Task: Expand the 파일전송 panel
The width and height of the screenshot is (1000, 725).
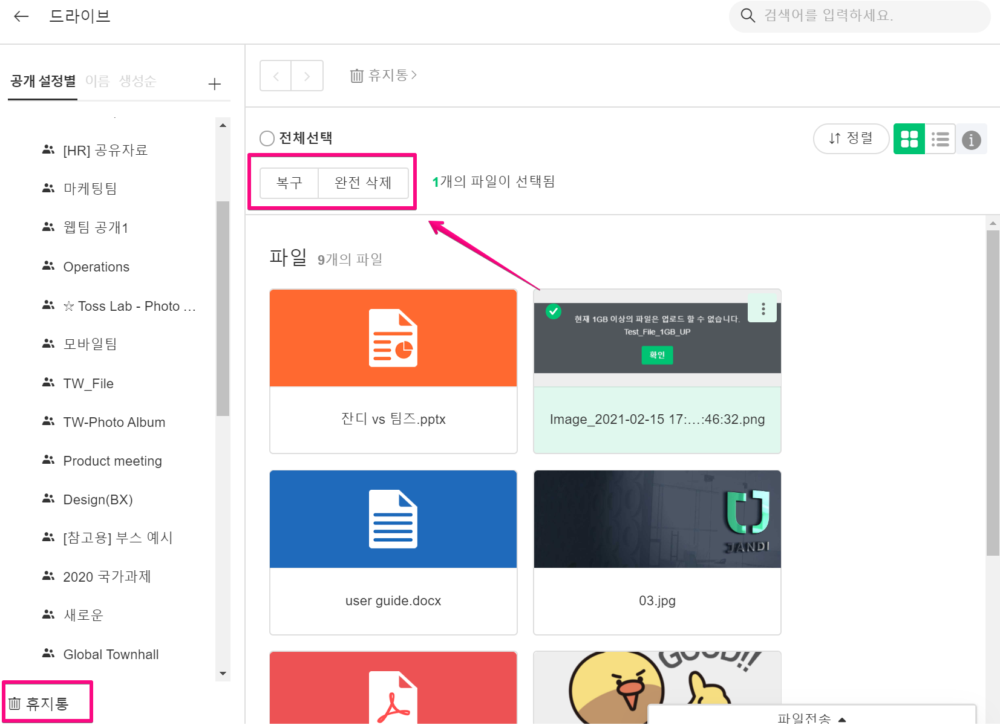Action: 812,718
